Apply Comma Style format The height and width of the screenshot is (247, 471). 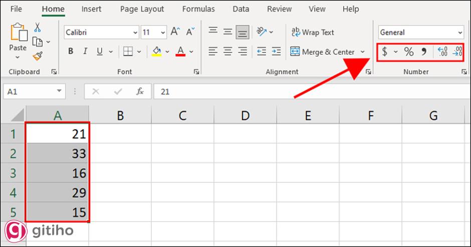[x=424, y=52]
